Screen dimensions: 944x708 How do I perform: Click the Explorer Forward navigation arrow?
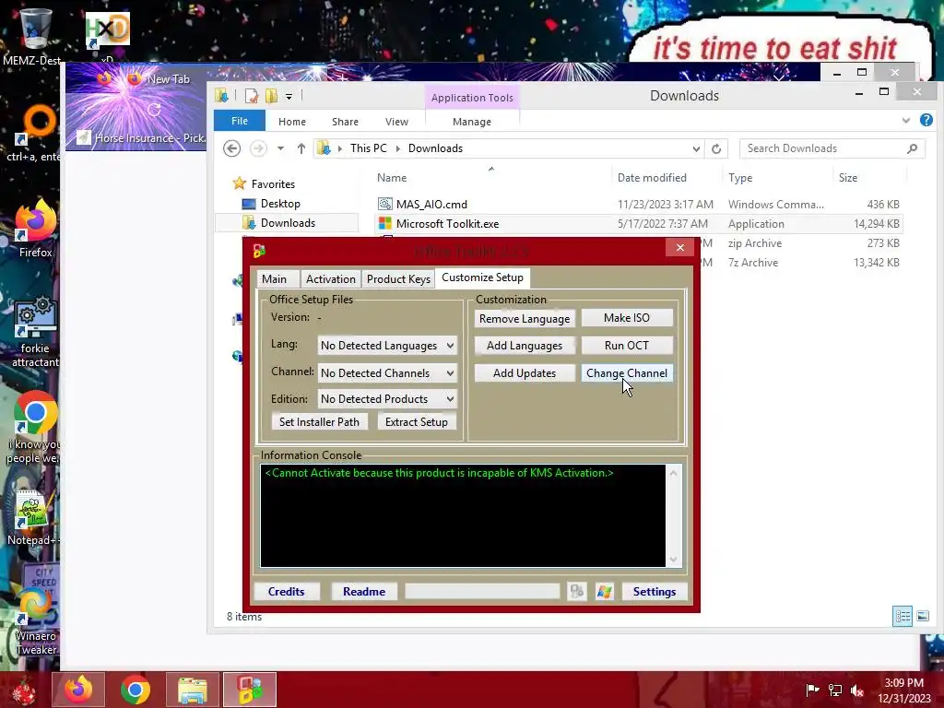coord(258,148)
